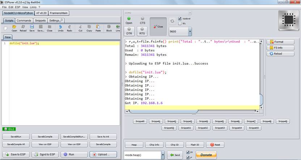
Task: Open the ESP menu
Action: pos(17,7)
